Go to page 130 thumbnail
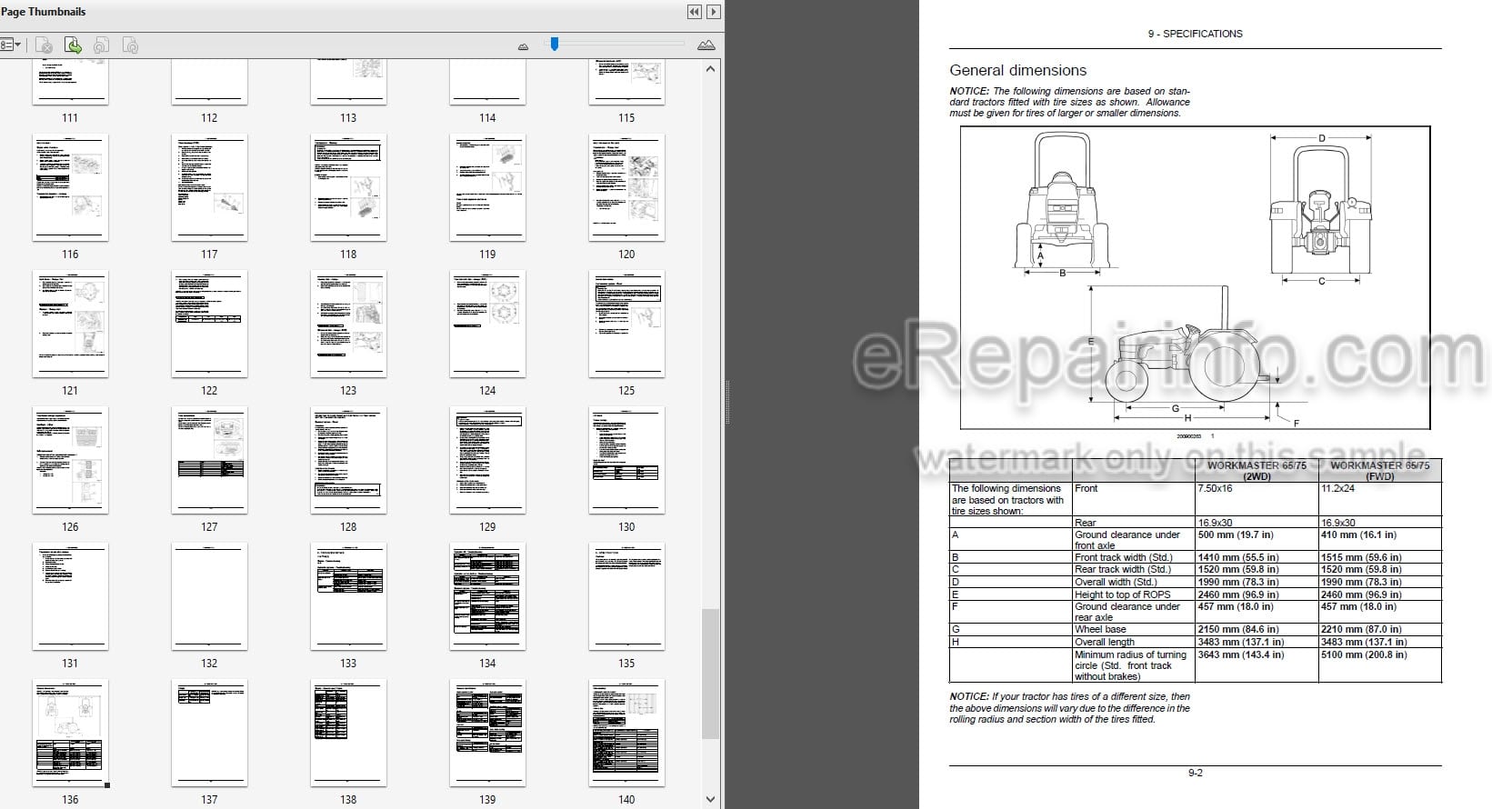The image size is (1492, 809). pyautogui.click(x=626, y=460)
